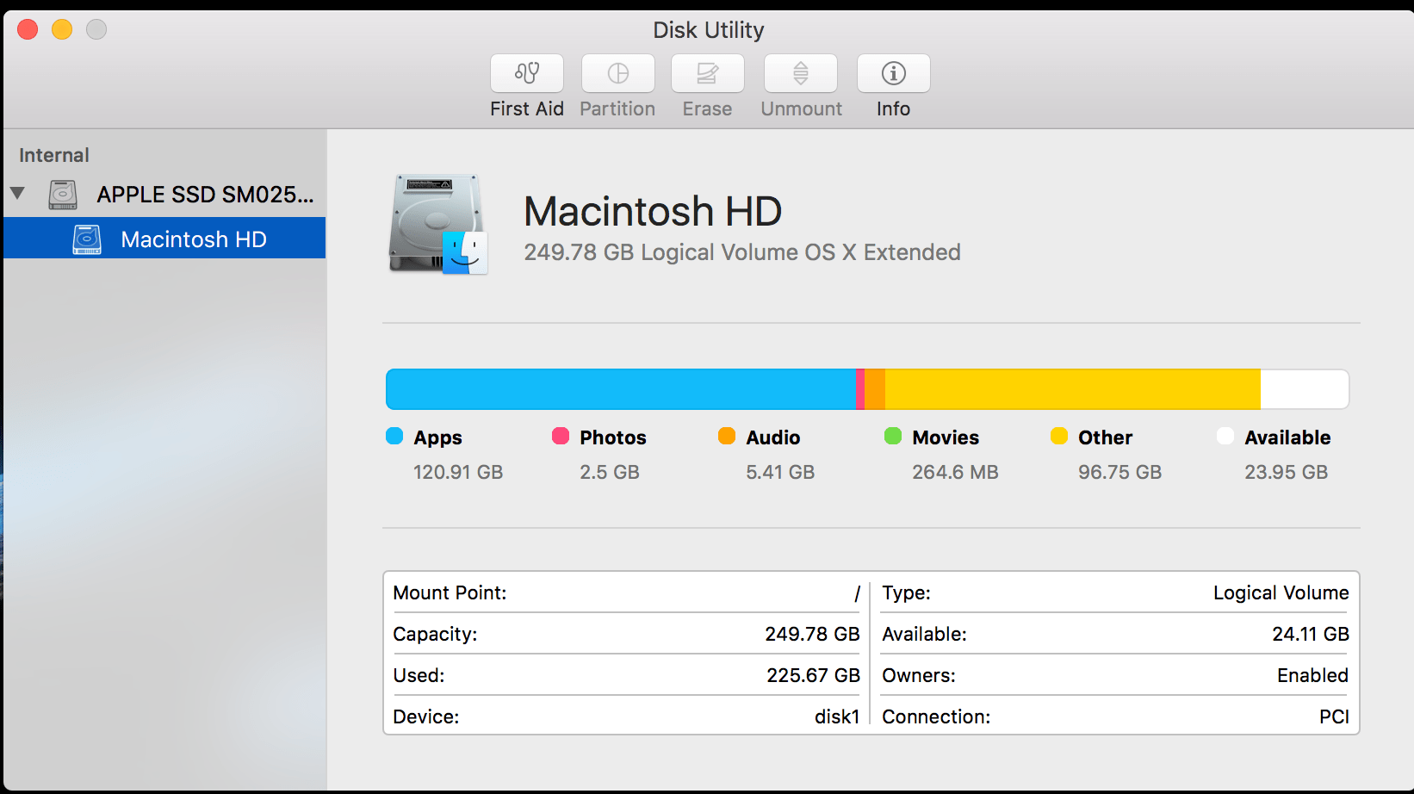This screenshot has height=794, width=1414.
Task: Run First Aid on the volume
Action: point(527,73)
